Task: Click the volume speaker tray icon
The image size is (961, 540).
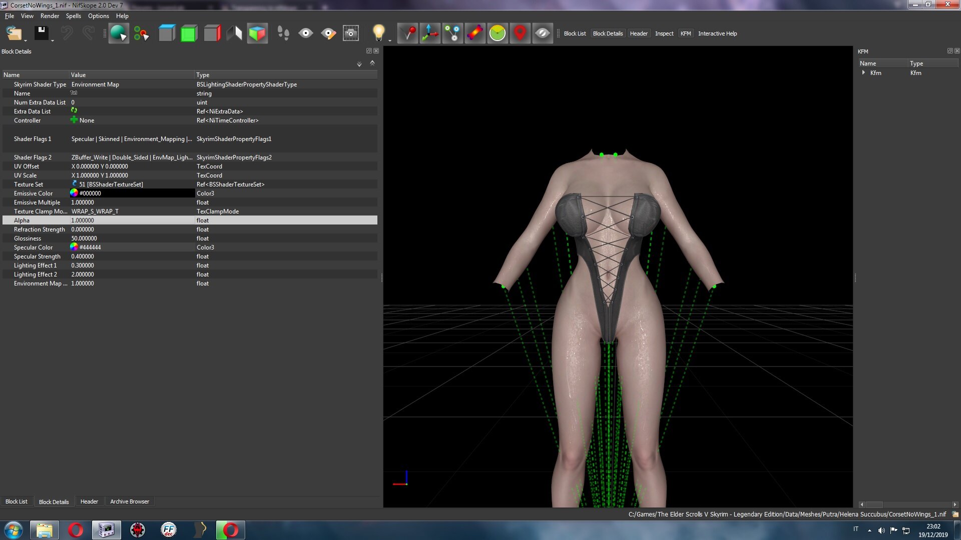Action: [881, 530]
